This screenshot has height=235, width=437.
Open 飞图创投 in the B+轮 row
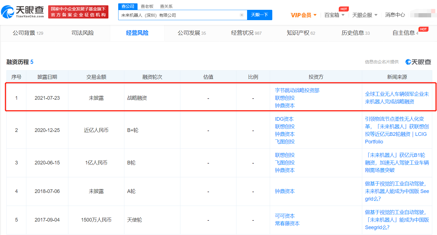[285, 142]
